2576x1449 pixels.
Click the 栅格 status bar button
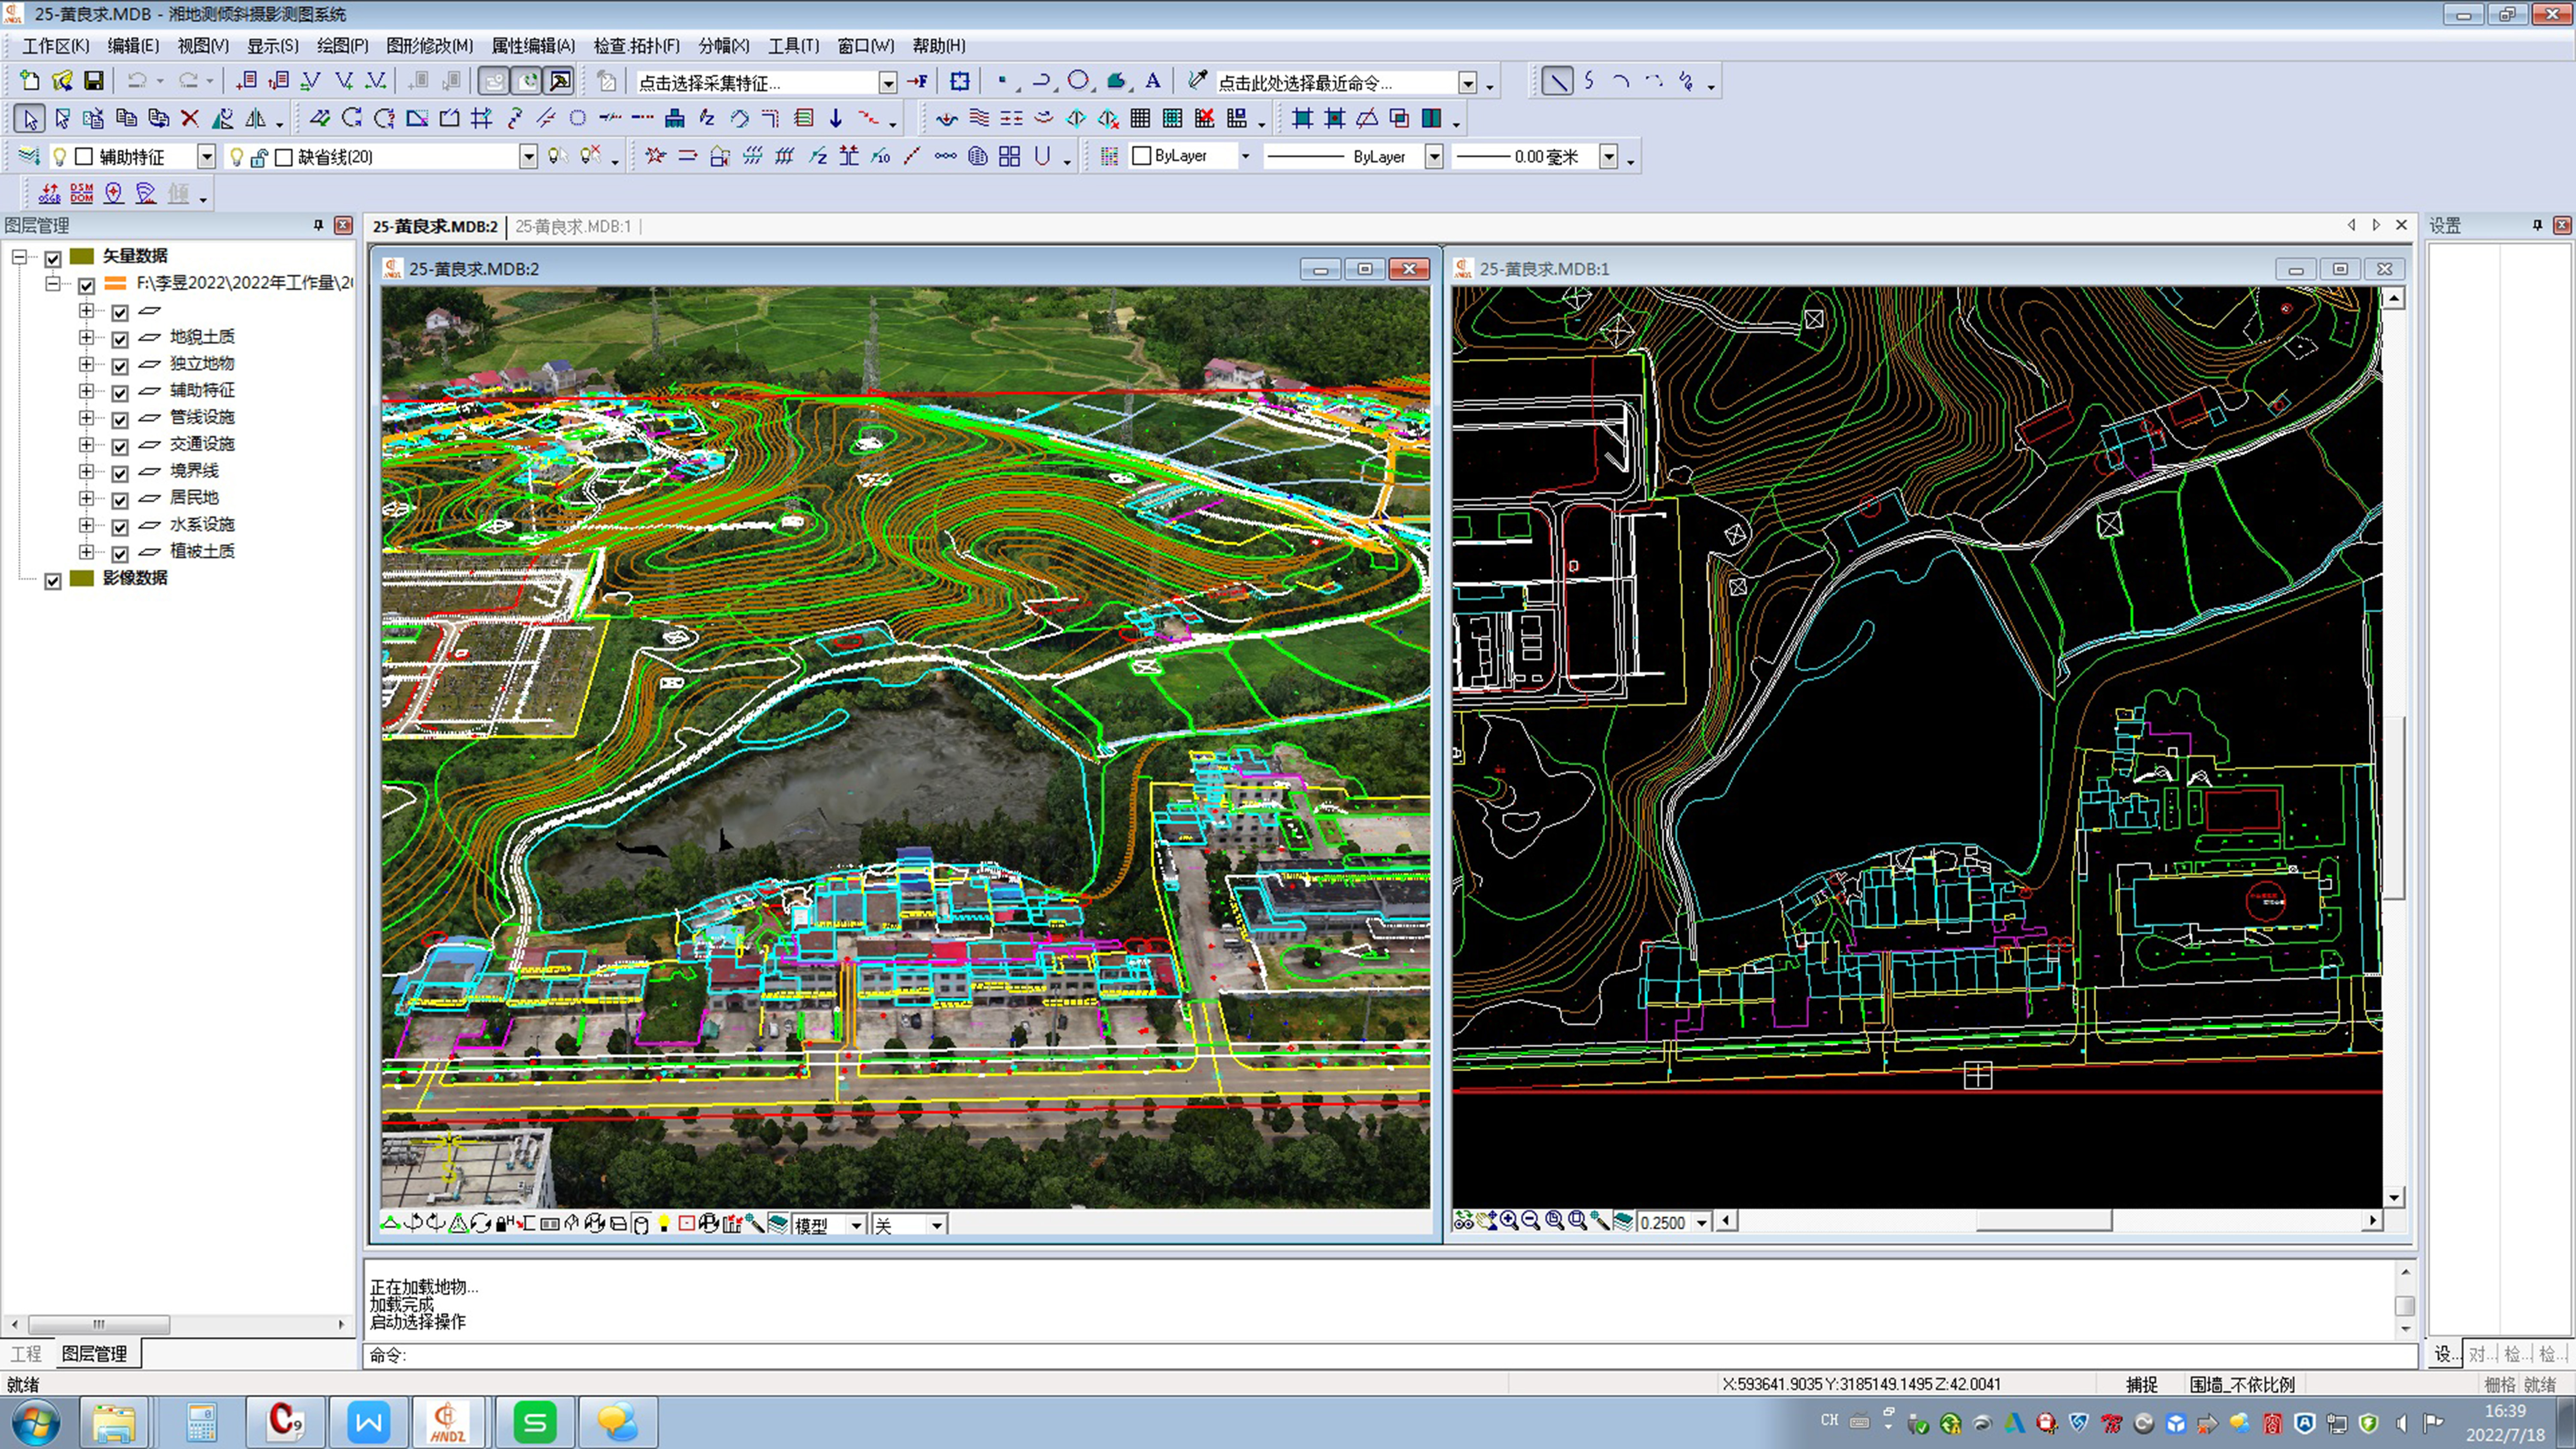tap(2499, 1385)
